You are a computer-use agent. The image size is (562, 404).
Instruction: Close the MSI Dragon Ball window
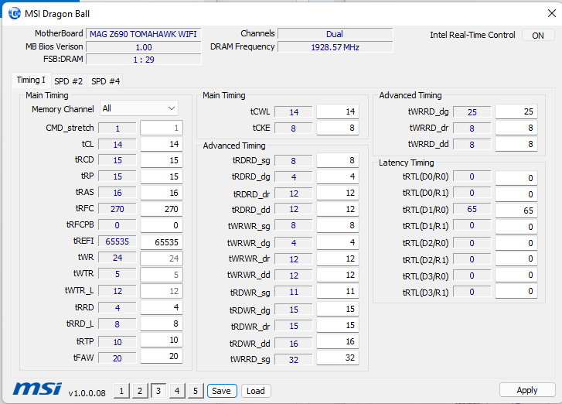tap(552, 13)
